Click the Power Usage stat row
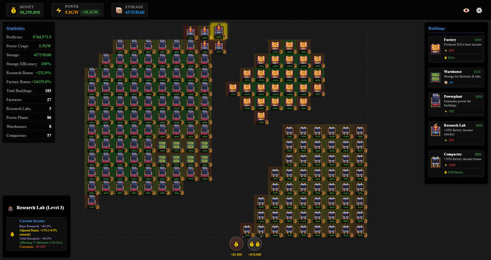 click(x=29, y=46)
